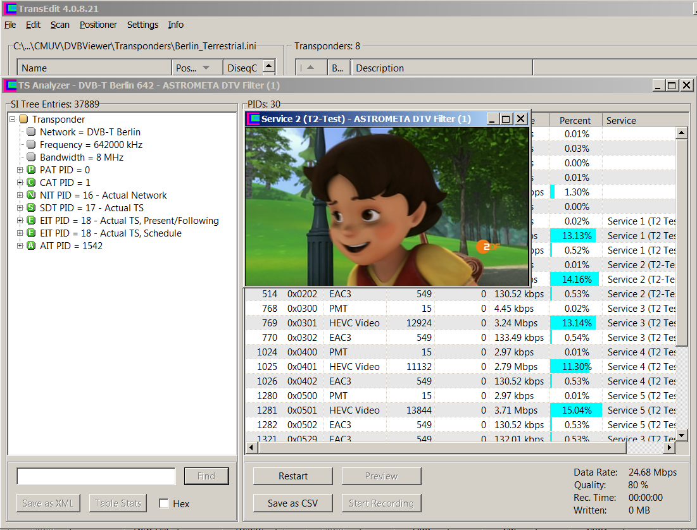The width and height of the screenshot is (697, 530).
Task: Enable the Hex checkbox
Action: tap(164, 503)
